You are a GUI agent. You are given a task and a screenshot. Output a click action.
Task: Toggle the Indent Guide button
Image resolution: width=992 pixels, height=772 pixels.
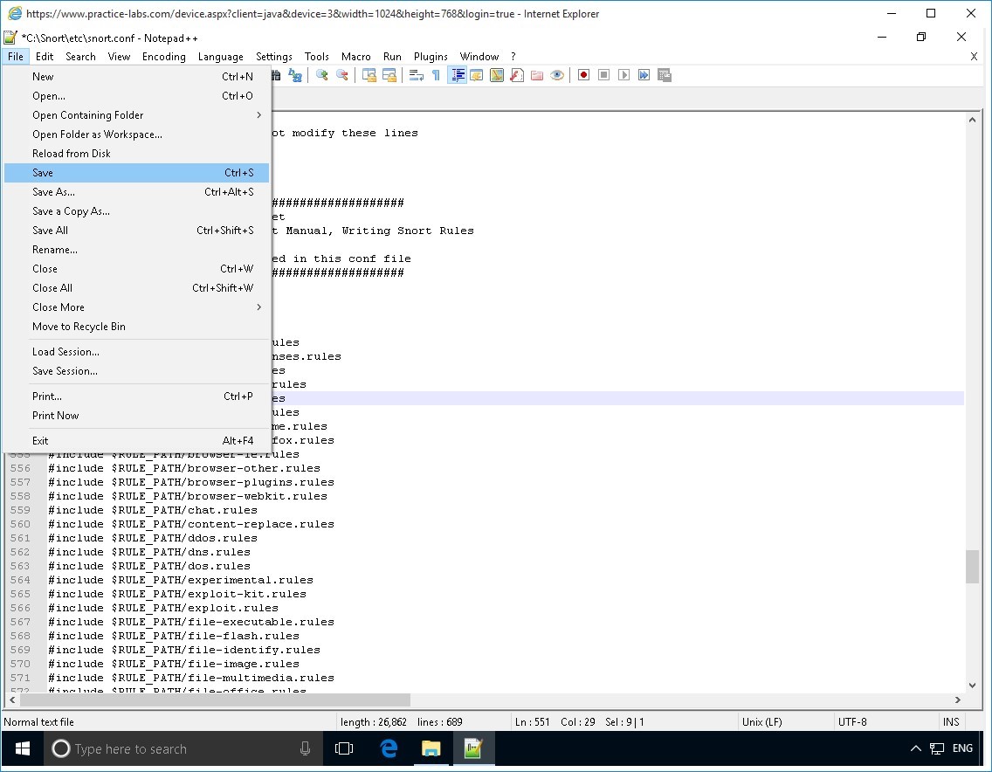(x=458, y=76)
